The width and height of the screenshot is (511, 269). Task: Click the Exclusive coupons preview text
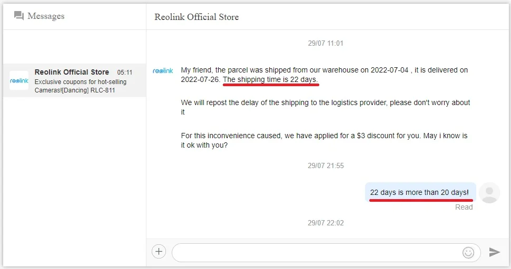(x=80, y=86)
